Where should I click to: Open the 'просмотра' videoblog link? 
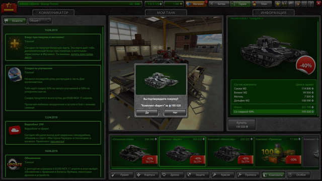[x=57, y=141]
